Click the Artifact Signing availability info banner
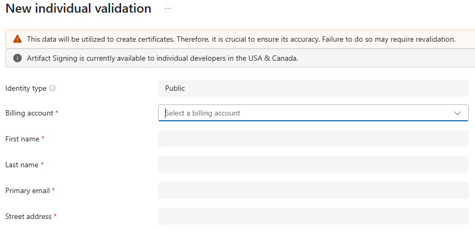This screenshot has height=230, width=475. click(x=240, y=58)
